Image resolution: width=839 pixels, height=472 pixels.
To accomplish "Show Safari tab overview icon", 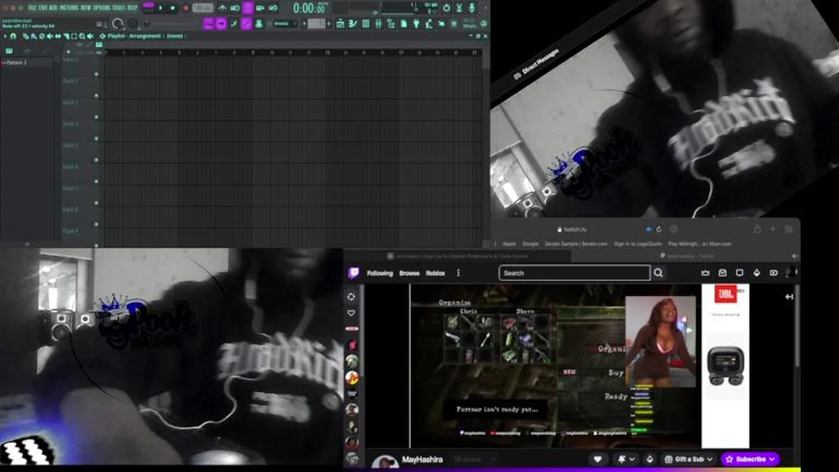I will [789, 229].
